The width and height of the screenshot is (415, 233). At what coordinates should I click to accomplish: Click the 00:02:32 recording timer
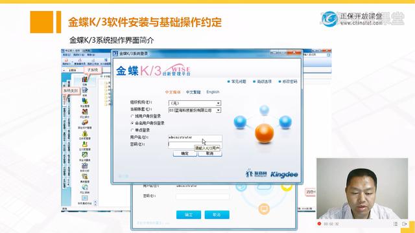click(331, 224)
